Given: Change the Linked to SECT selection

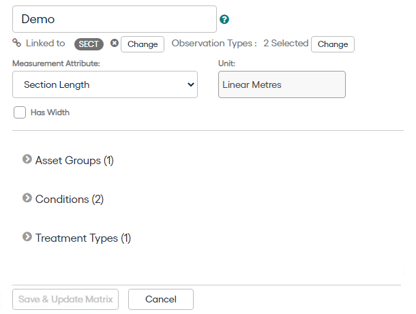Looking at the screenshot, I should (143, 44).
